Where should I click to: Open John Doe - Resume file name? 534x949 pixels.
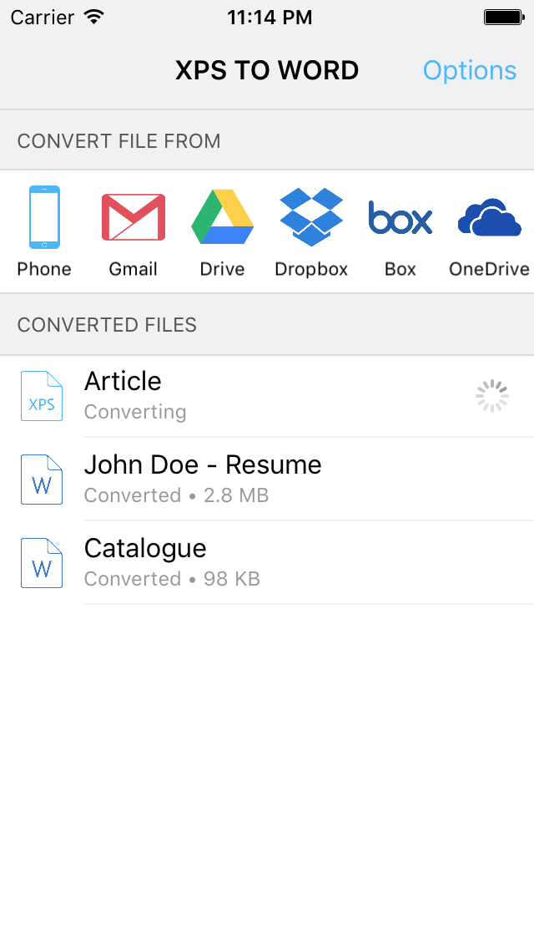pyautogui.click(x=203, y=464)
